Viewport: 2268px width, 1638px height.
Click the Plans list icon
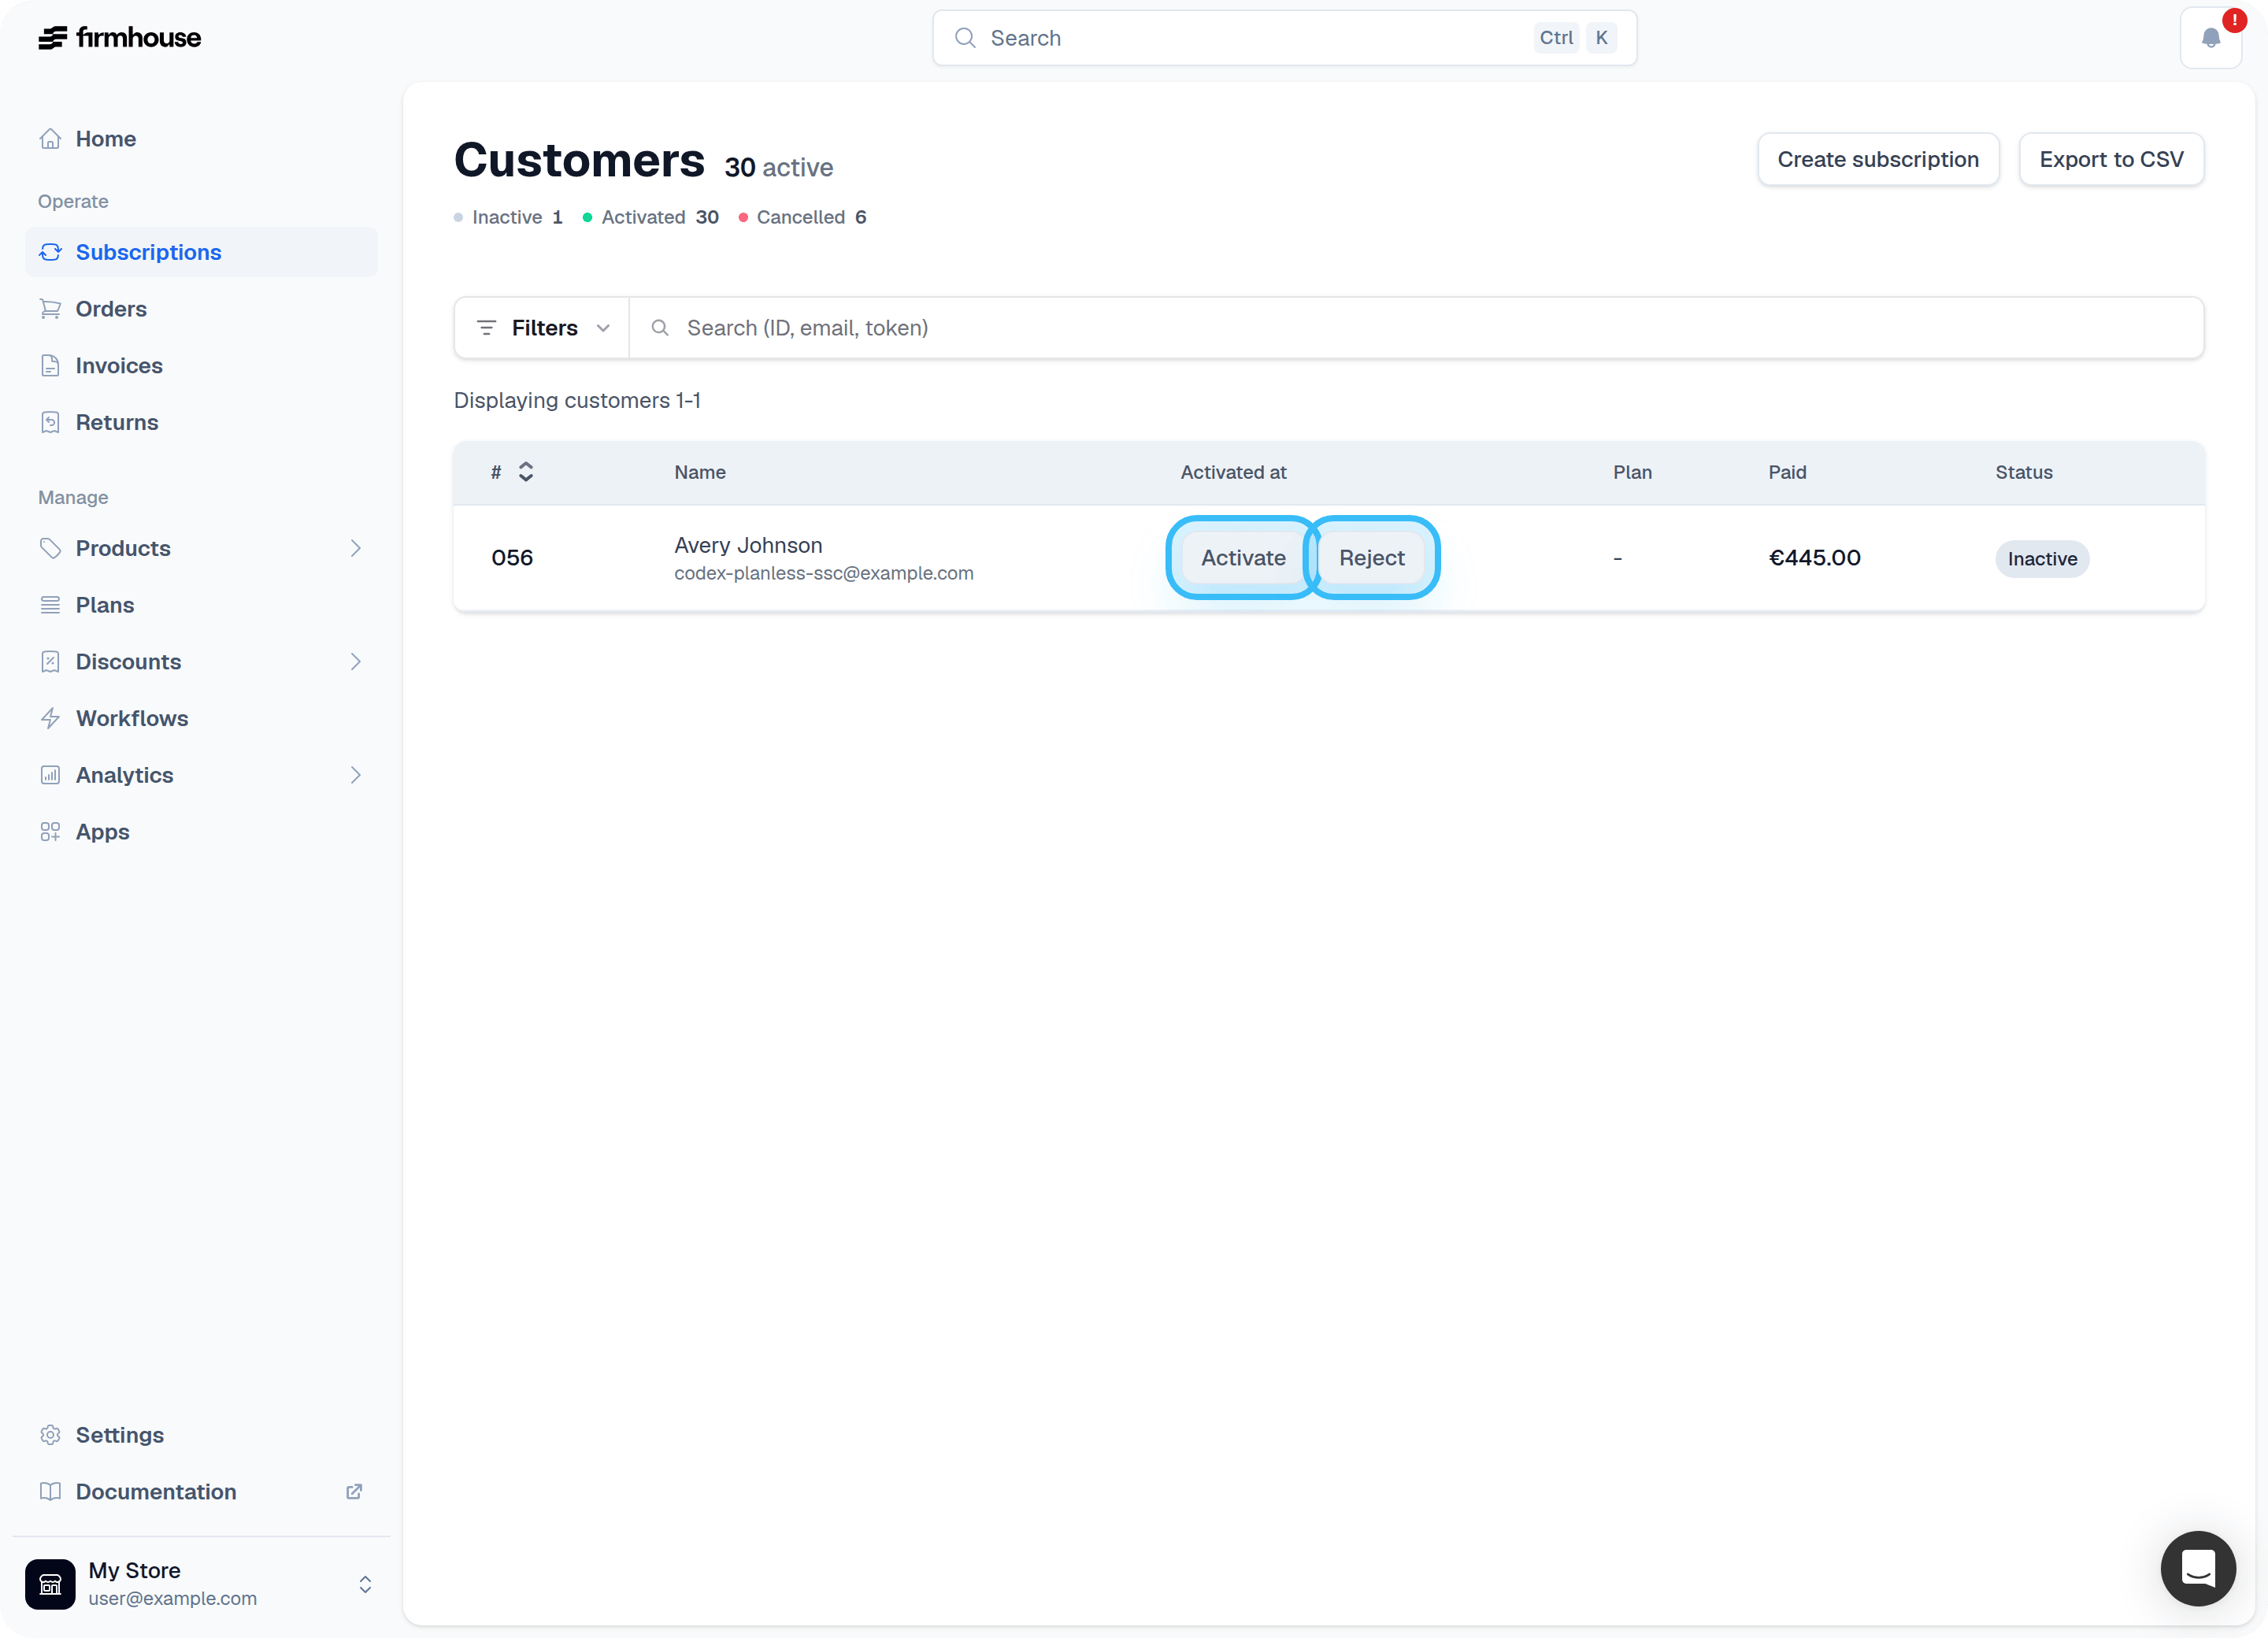coord(50,605)
